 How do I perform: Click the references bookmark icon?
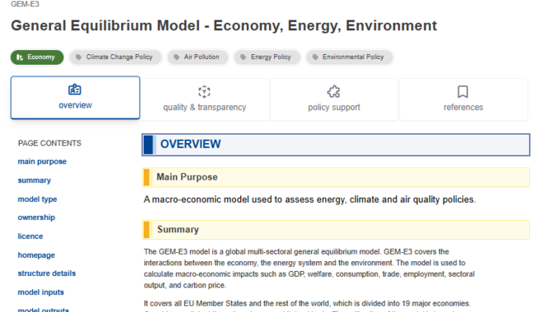tap(463, 92)
